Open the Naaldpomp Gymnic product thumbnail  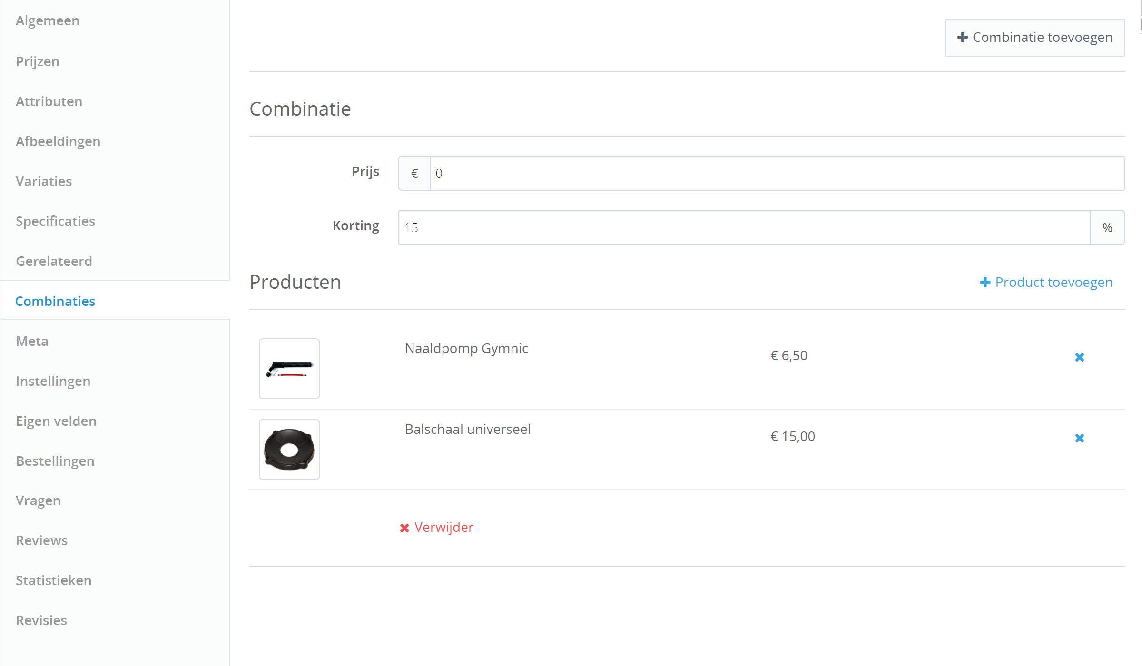click(289, 369)
